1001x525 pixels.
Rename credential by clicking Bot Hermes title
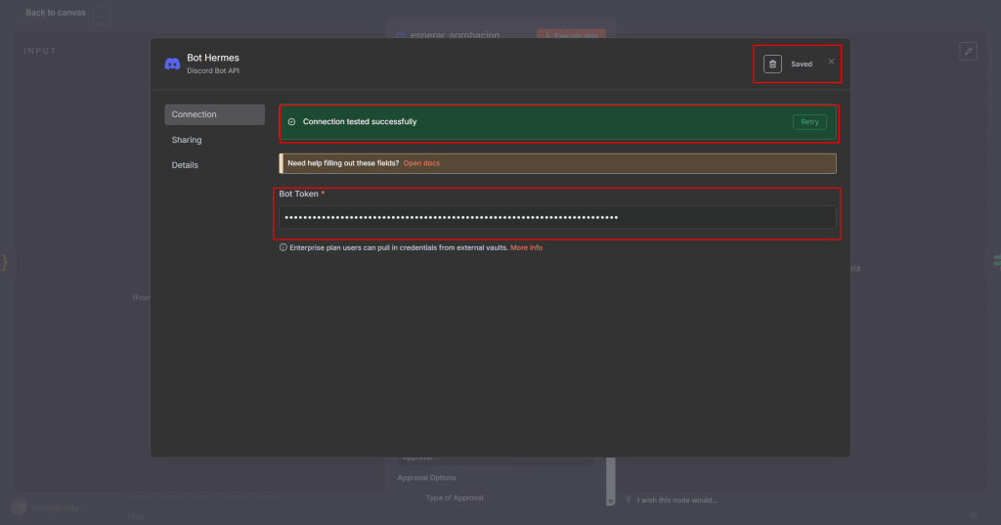[213, 58]
